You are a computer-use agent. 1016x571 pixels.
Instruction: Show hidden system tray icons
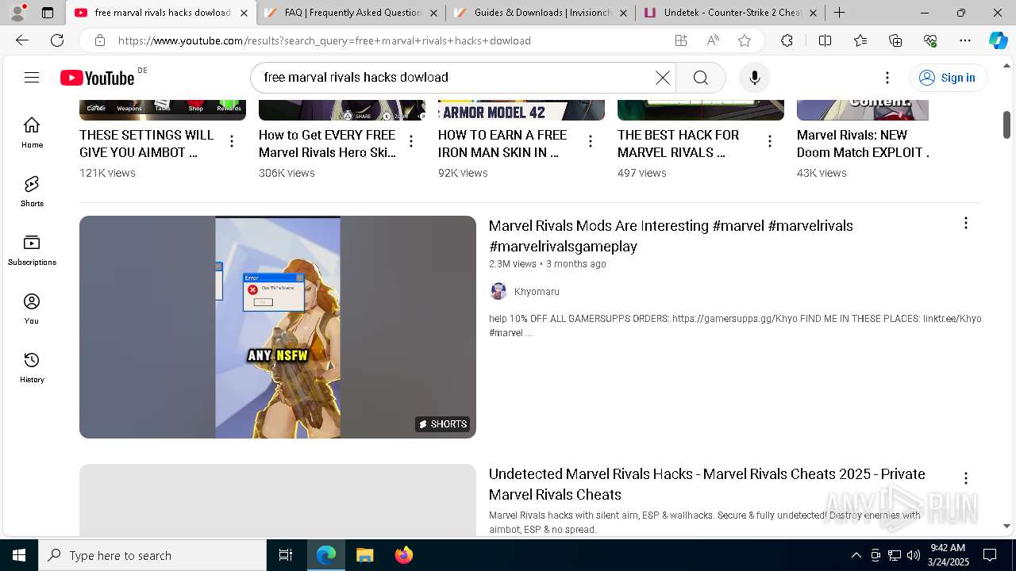[x=856, y=555]
